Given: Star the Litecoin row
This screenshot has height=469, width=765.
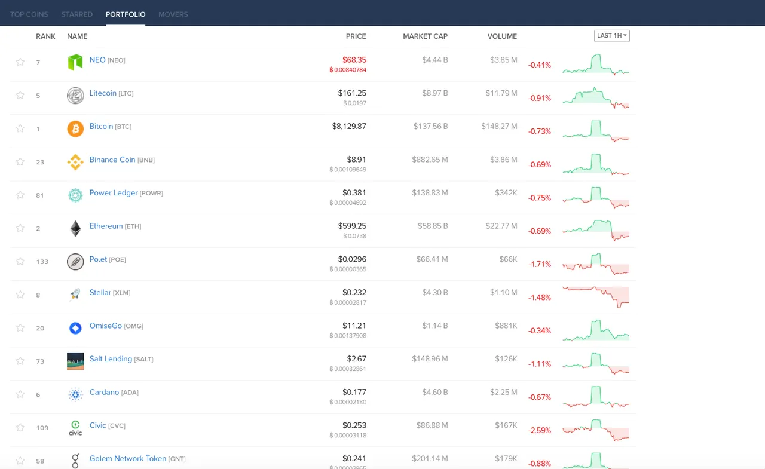Looking at the screenshot, I should pyautogui.click(x=20, y=95).
